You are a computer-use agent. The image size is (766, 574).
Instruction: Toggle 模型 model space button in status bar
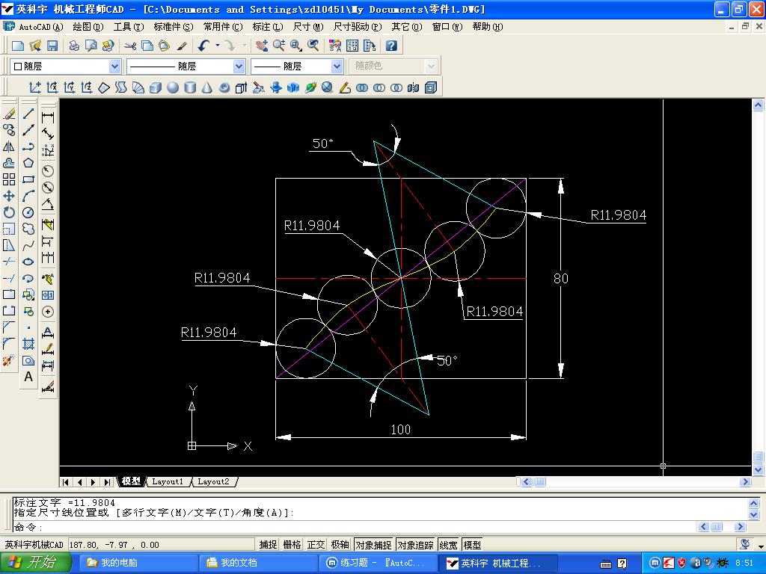point(473,545)
